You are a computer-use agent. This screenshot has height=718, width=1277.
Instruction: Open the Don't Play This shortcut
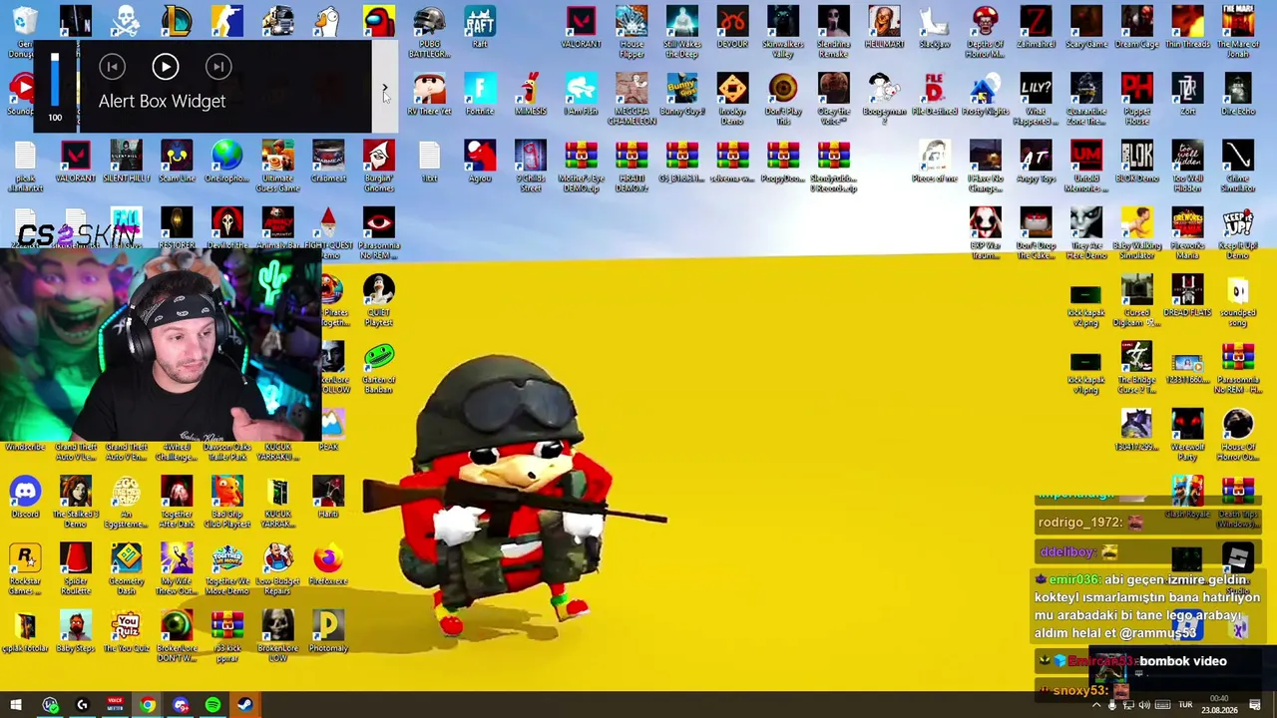pyautogui.click(x=783, y=99)
